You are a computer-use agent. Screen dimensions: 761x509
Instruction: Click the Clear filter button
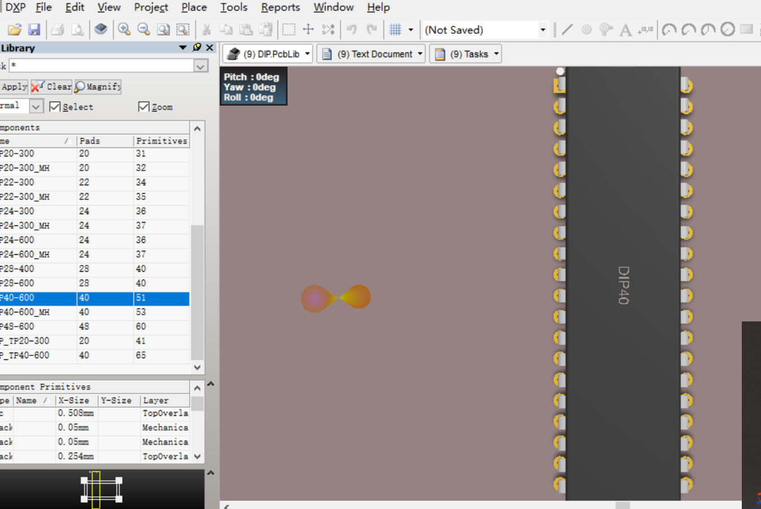51,86
